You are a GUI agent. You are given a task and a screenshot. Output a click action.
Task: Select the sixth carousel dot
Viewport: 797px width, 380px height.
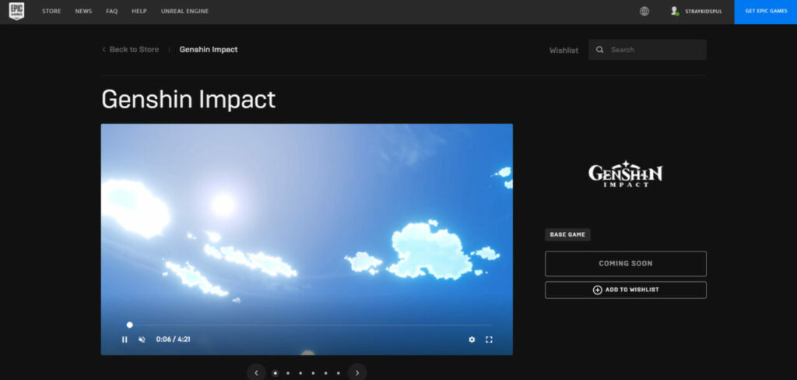pyautogui.click(x=338, y=373)
